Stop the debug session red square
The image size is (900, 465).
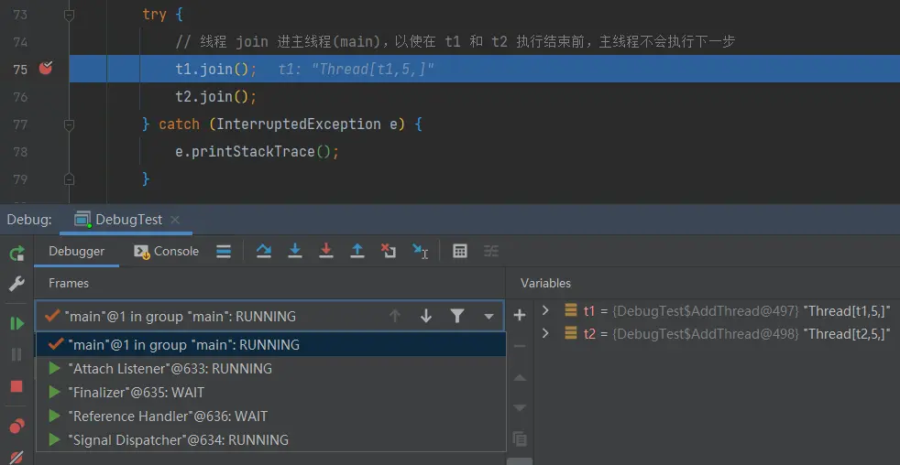point(16,386)
